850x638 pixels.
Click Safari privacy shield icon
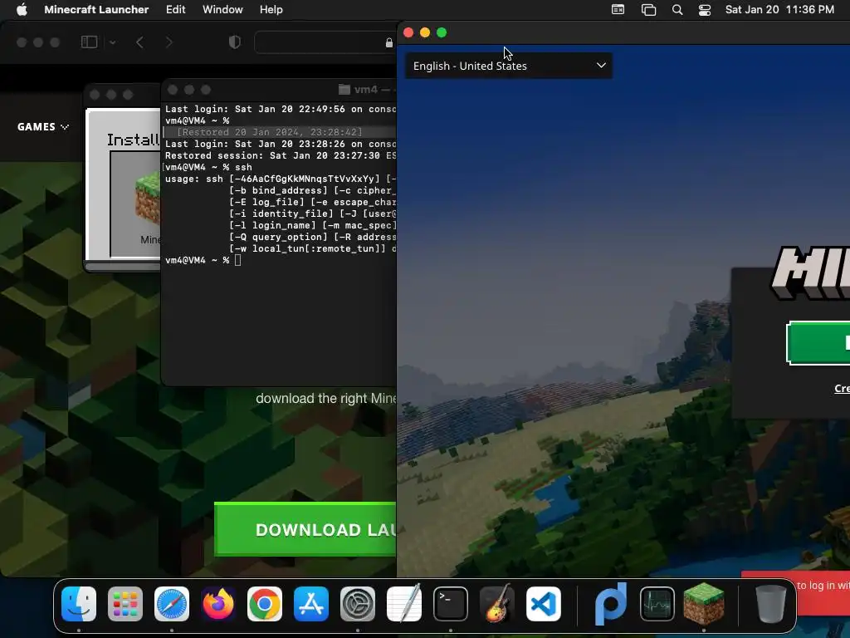[235, 42]
